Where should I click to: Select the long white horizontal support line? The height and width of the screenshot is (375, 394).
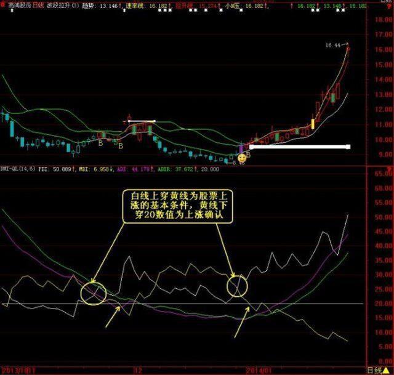click(x=300, y=147)
